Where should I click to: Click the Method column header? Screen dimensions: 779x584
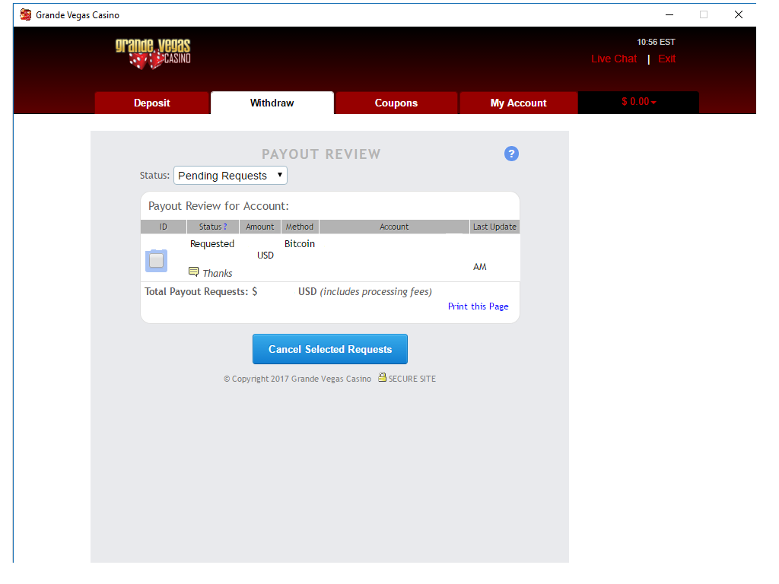point(300,227)
